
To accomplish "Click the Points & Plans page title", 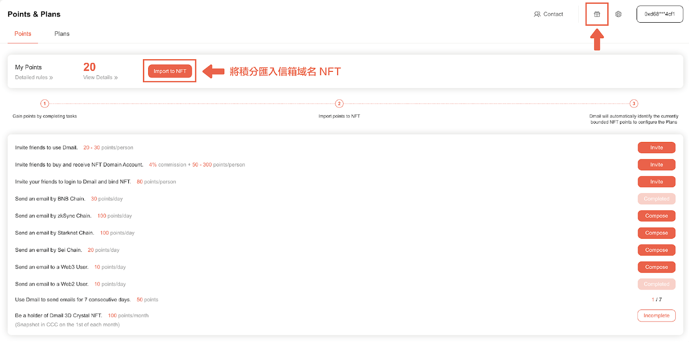I will click(x=34, y=14).
